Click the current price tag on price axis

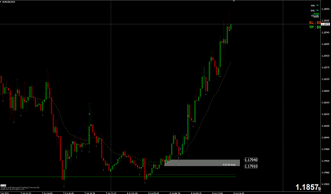click(325, 24)
